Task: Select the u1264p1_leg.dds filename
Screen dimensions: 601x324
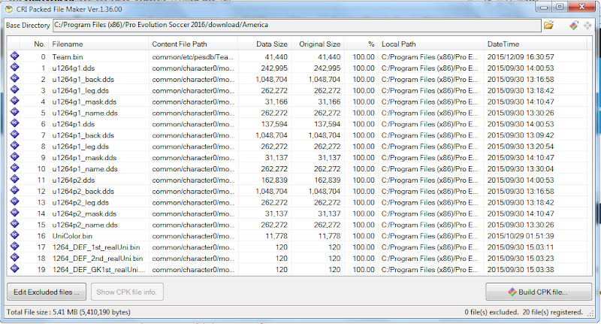Action: coord(80,147)
